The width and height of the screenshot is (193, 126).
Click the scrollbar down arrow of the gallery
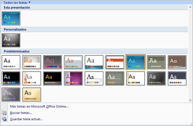[x=190, y=100]
